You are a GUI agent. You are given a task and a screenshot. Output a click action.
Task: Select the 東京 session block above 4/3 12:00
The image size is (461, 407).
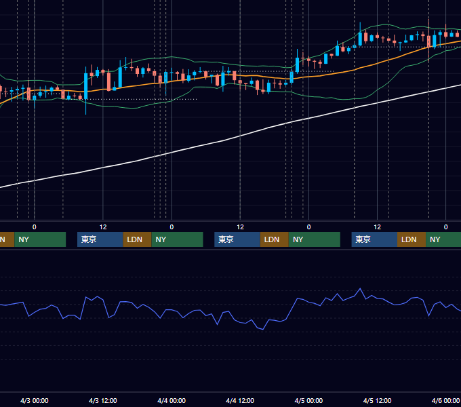[100, 239]
